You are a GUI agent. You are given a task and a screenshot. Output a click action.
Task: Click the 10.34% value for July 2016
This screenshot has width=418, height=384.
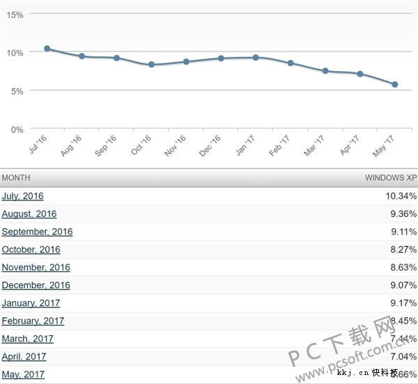point(401,196)
